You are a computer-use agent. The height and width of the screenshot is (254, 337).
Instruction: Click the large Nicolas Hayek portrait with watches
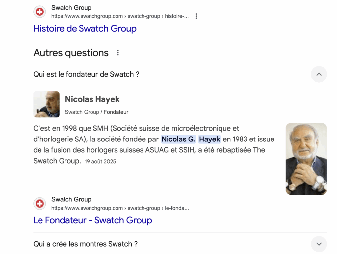pyautogui.click(x=306, y=159)
